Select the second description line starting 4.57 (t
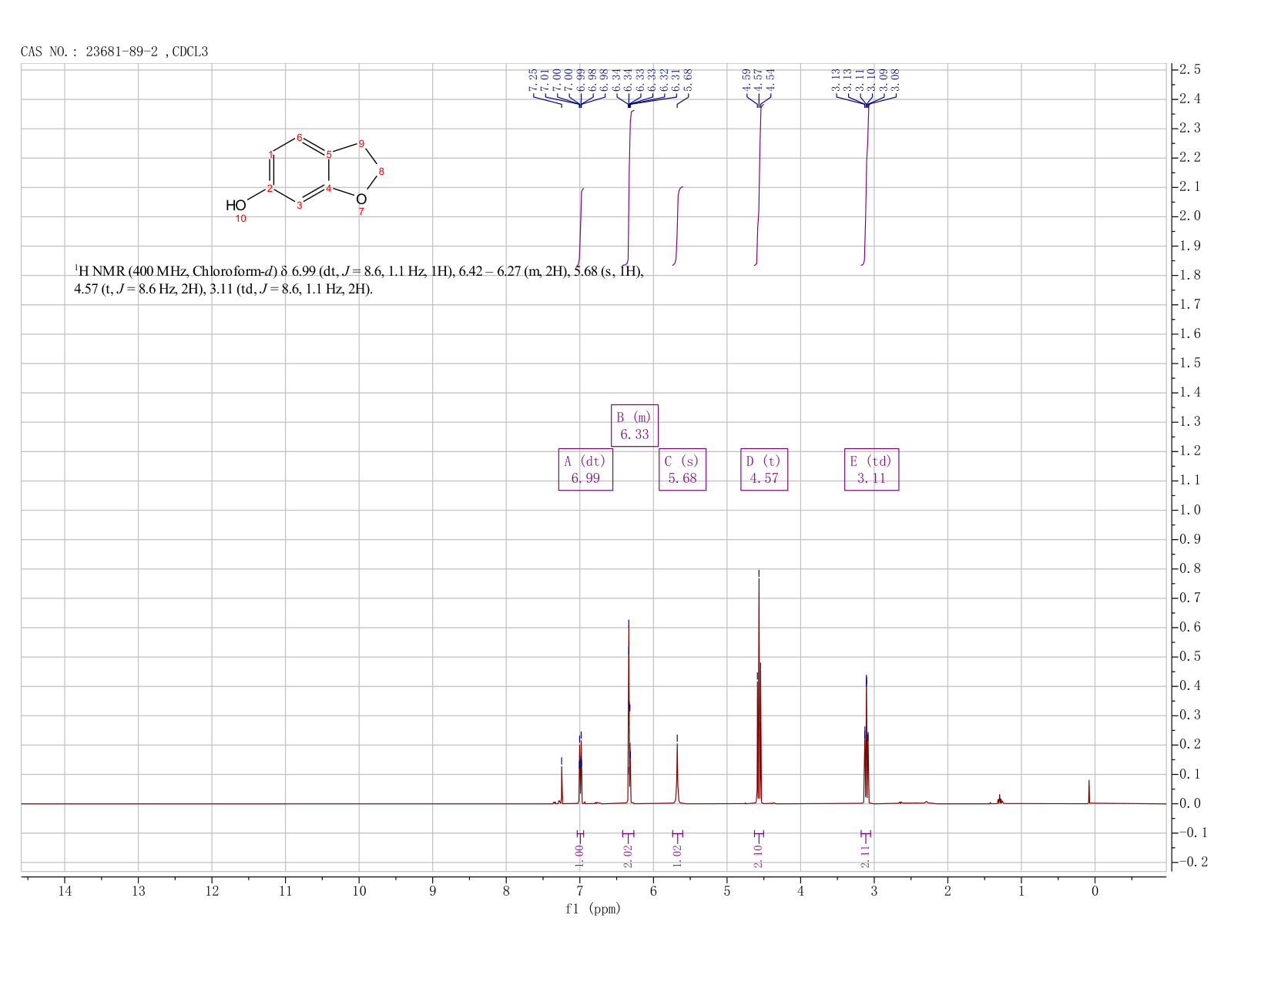Screen dimensions: 1271x982 coord(223,290)
